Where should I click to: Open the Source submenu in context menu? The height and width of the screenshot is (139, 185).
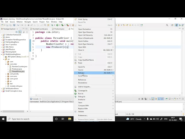coord(94,70)
